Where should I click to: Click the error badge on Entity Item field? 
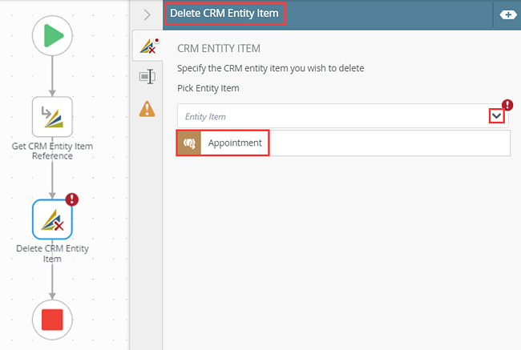point(507,105)
